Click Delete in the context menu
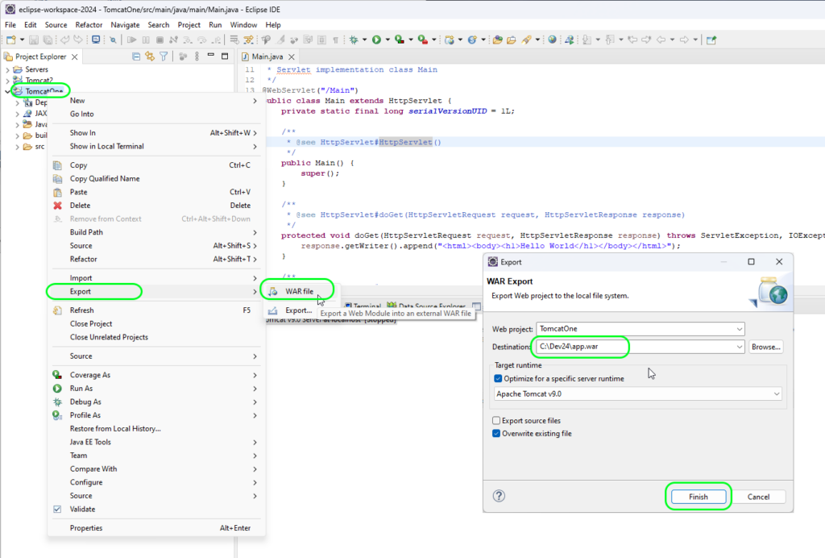Screen dimensions: 825x558 point(156,206)
